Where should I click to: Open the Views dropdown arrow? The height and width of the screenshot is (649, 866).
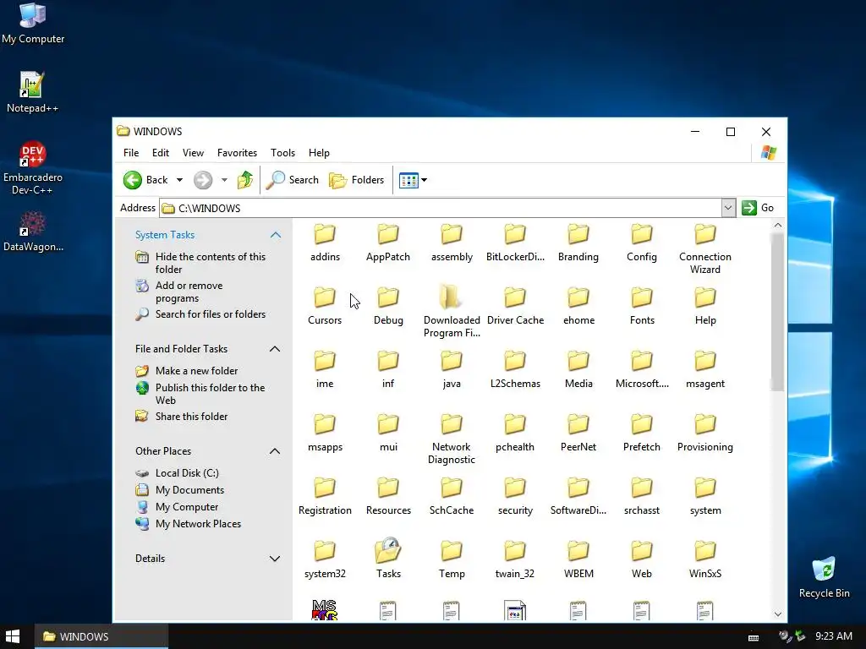425,180
